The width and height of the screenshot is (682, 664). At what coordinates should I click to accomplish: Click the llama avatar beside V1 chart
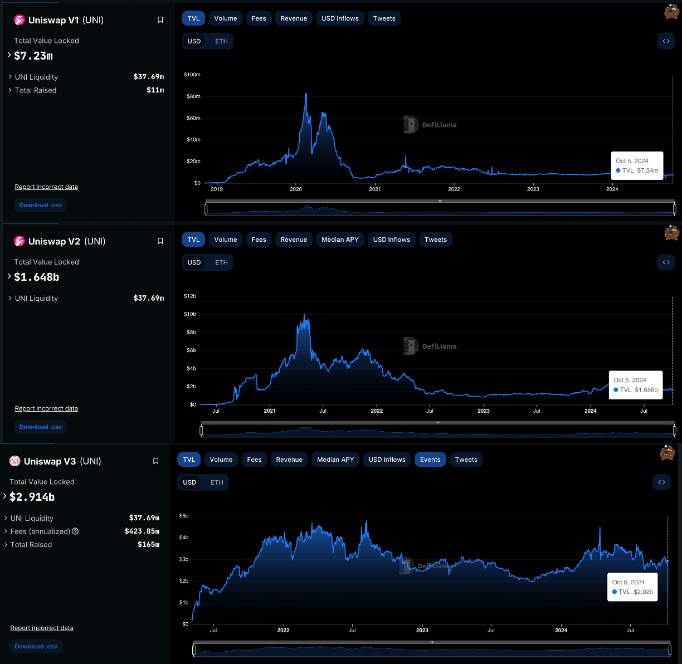(x=672, y=12)
